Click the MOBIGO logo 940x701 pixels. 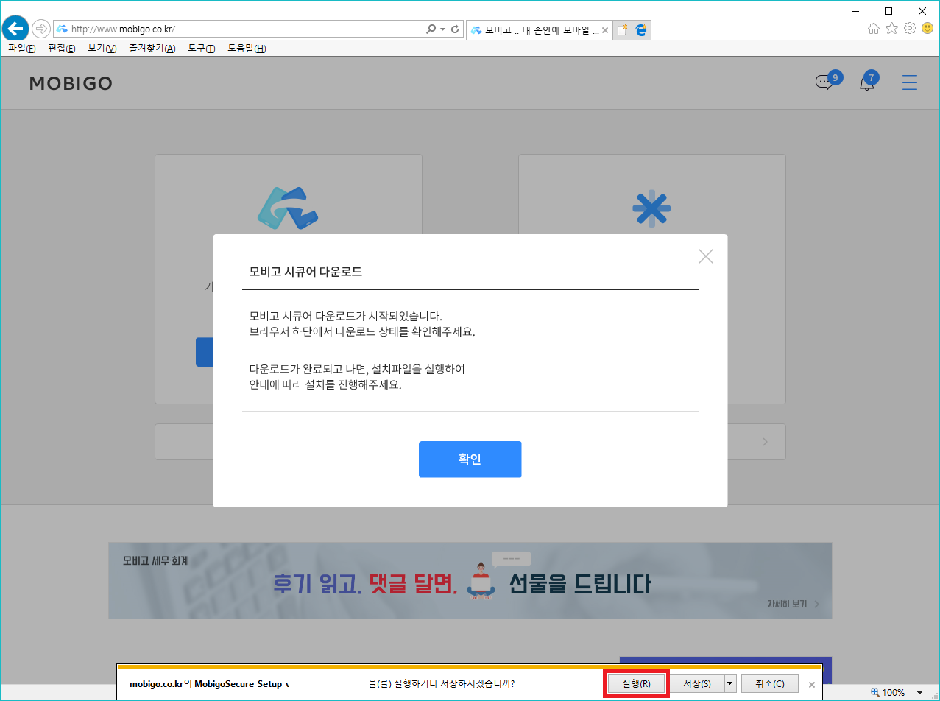coord(71,83)
